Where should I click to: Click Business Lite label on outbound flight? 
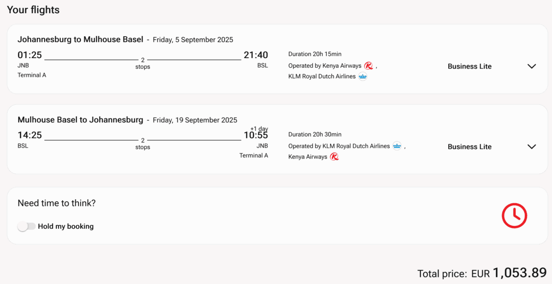tap(469, 66)
